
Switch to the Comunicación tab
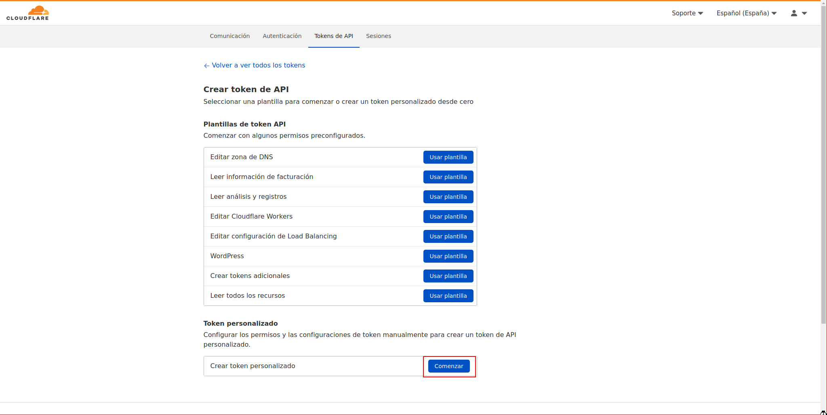point(229,36)
